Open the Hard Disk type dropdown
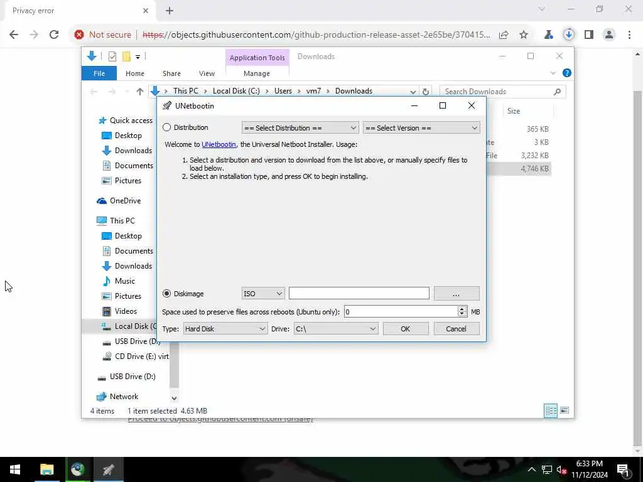Viewport: 643px width, 482px height. click(225, 329)
